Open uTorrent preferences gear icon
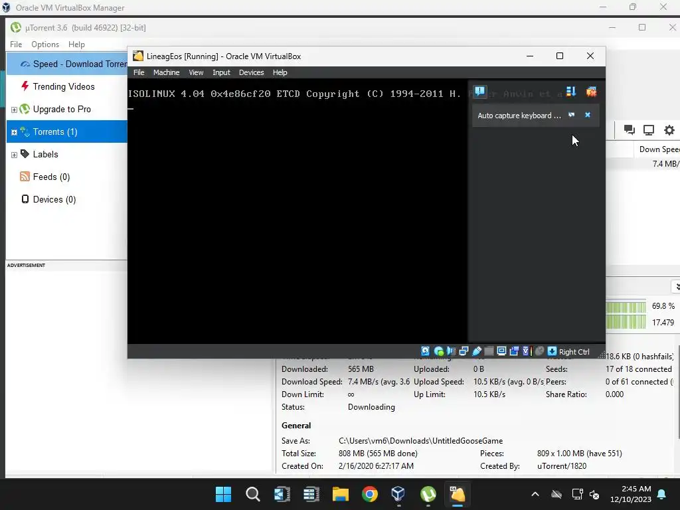The height and width of the screenshot is (510, 680). point(669,129)
